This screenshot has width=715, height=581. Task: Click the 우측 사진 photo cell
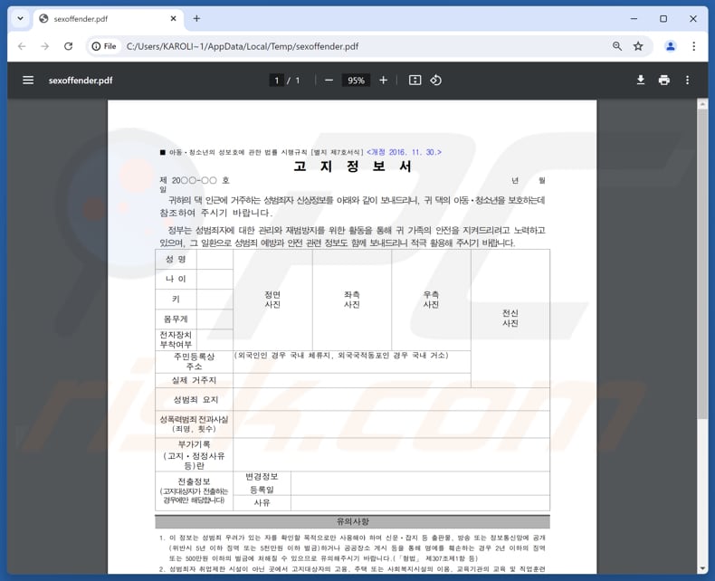[x=431, y=300]
